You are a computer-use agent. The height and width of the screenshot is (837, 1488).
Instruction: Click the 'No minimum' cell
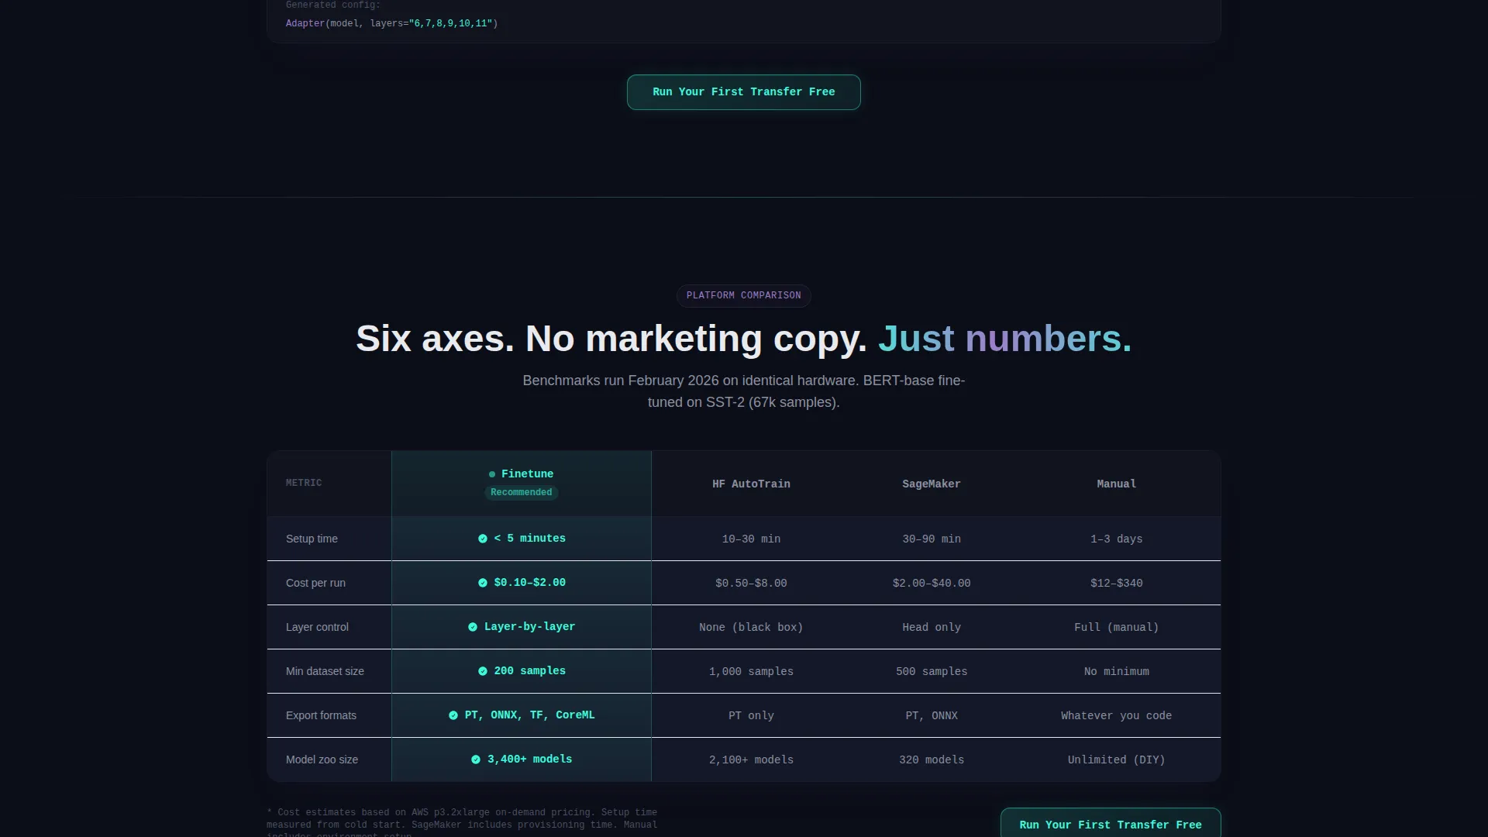(1117, 672)
